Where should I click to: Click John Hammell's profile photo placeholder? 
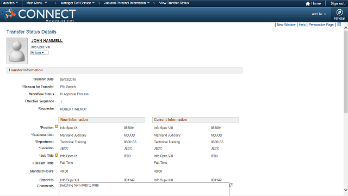tap(17, 51)
